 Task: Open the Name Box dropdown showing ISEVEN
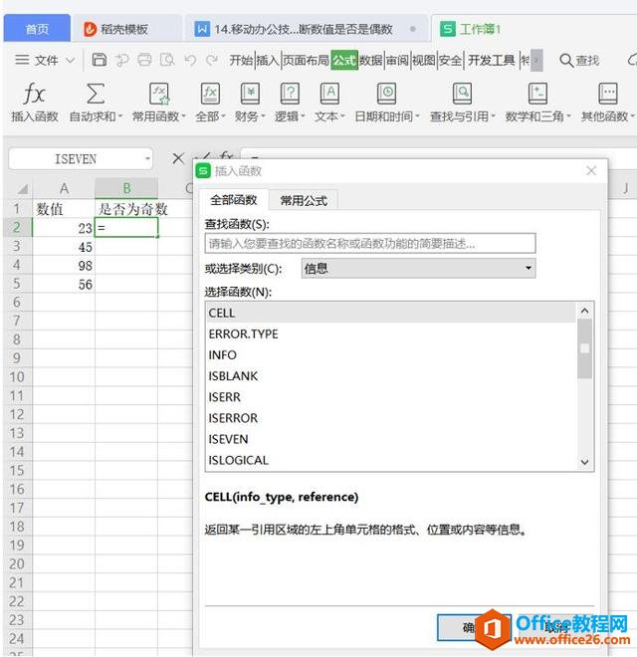(x=147, y=159)
